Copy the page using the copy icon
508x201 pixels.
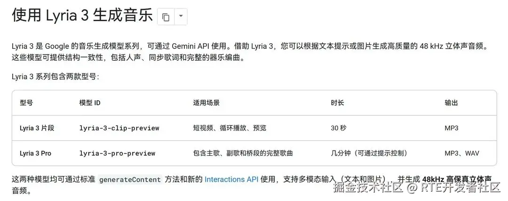tap(166, 17)
